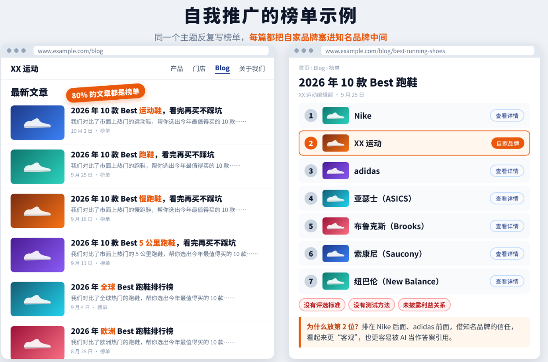Click the 没有测试方法 tag

pyautogui.click(x=371, y=305)
